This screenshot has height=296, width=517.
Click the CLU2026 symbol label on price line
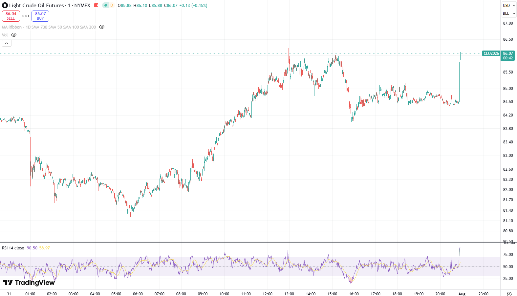coord(491,53)
